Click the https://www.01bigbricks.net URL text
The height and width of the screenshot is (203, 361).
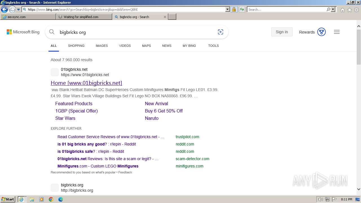point(85,75)
